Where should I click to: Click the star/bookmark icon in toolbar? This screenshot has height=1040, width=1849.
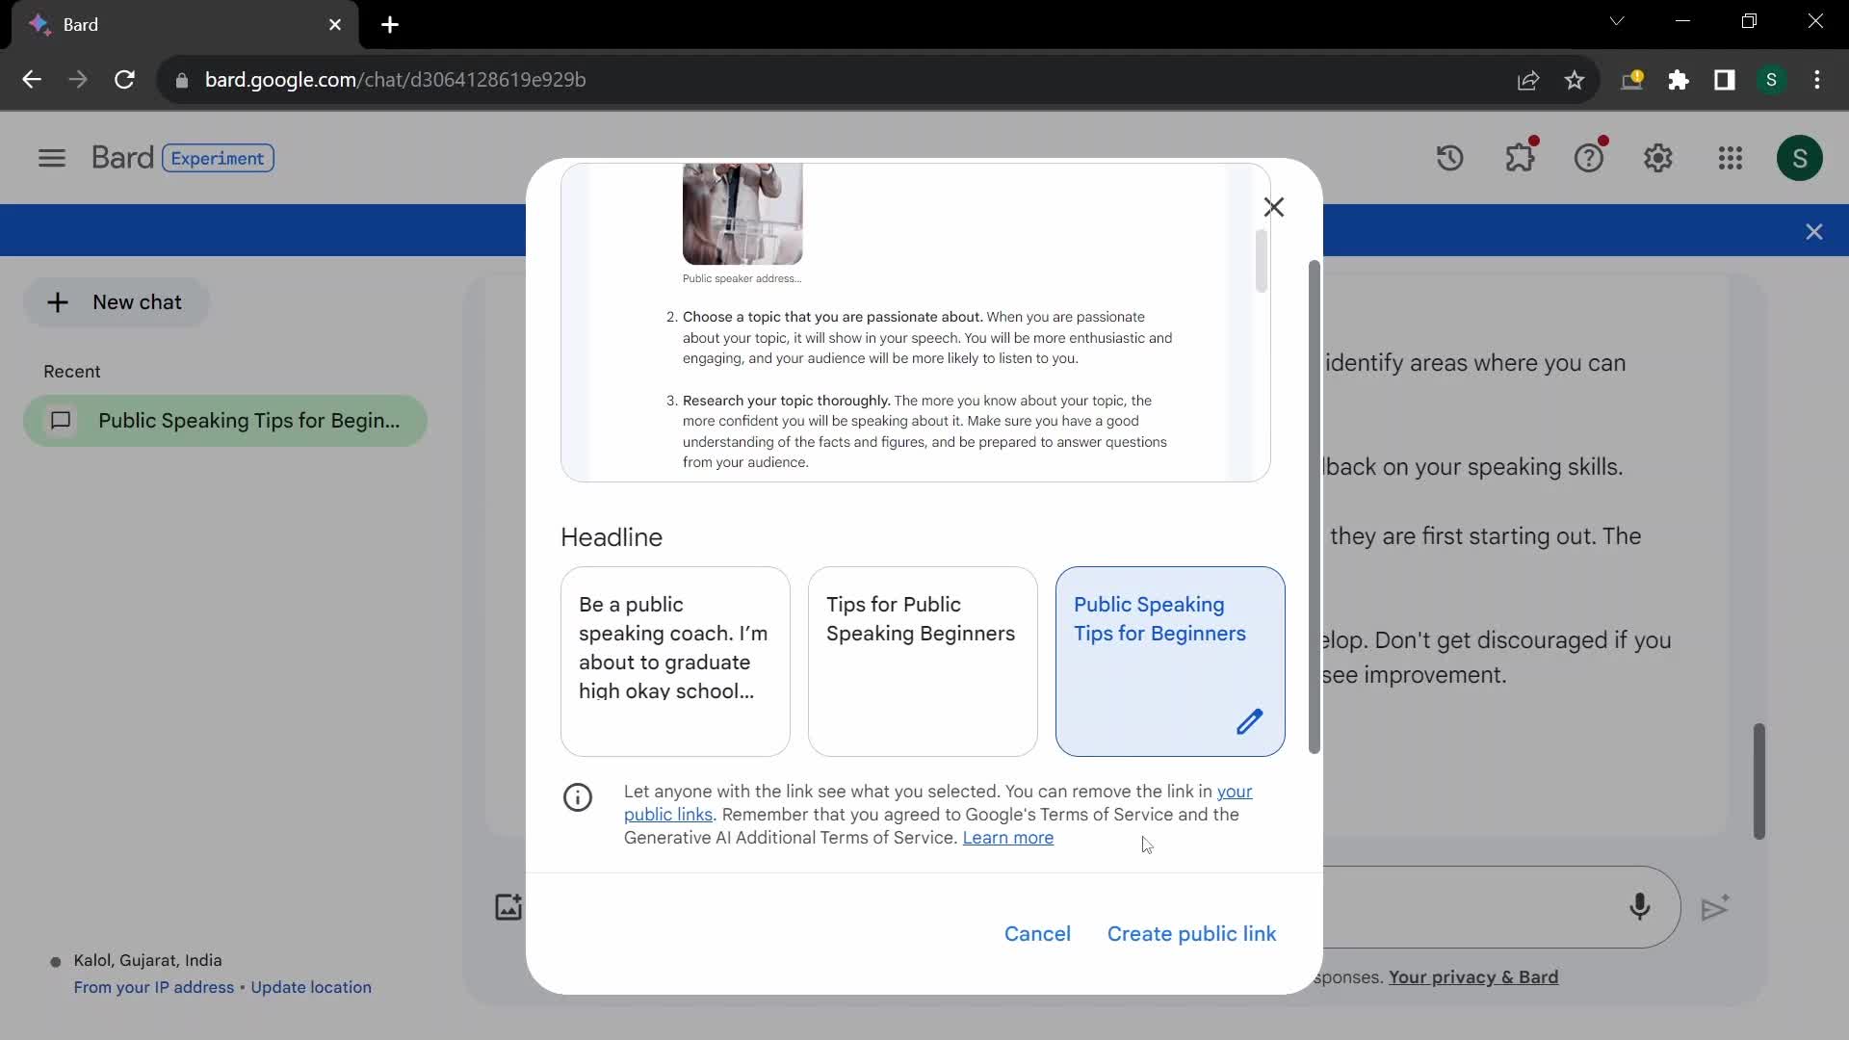pyautogui.click(x=1576, y=80)
